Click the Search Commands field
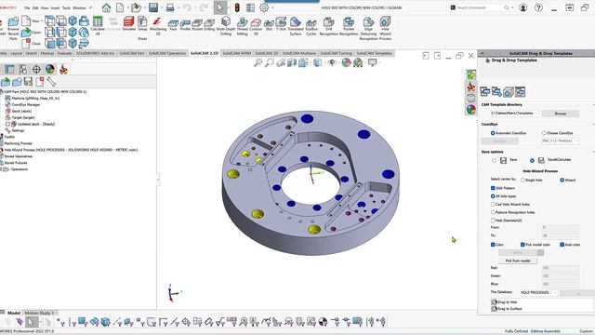The image size is (595, 335). pos(480,7)
